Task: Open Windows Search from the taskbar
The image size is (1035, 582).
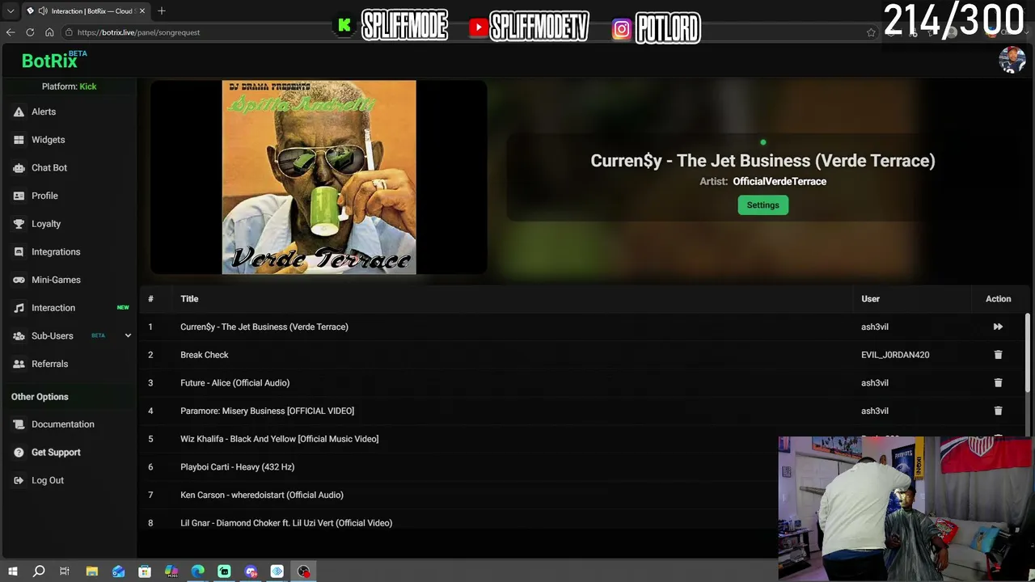Action: coord(38,571)
